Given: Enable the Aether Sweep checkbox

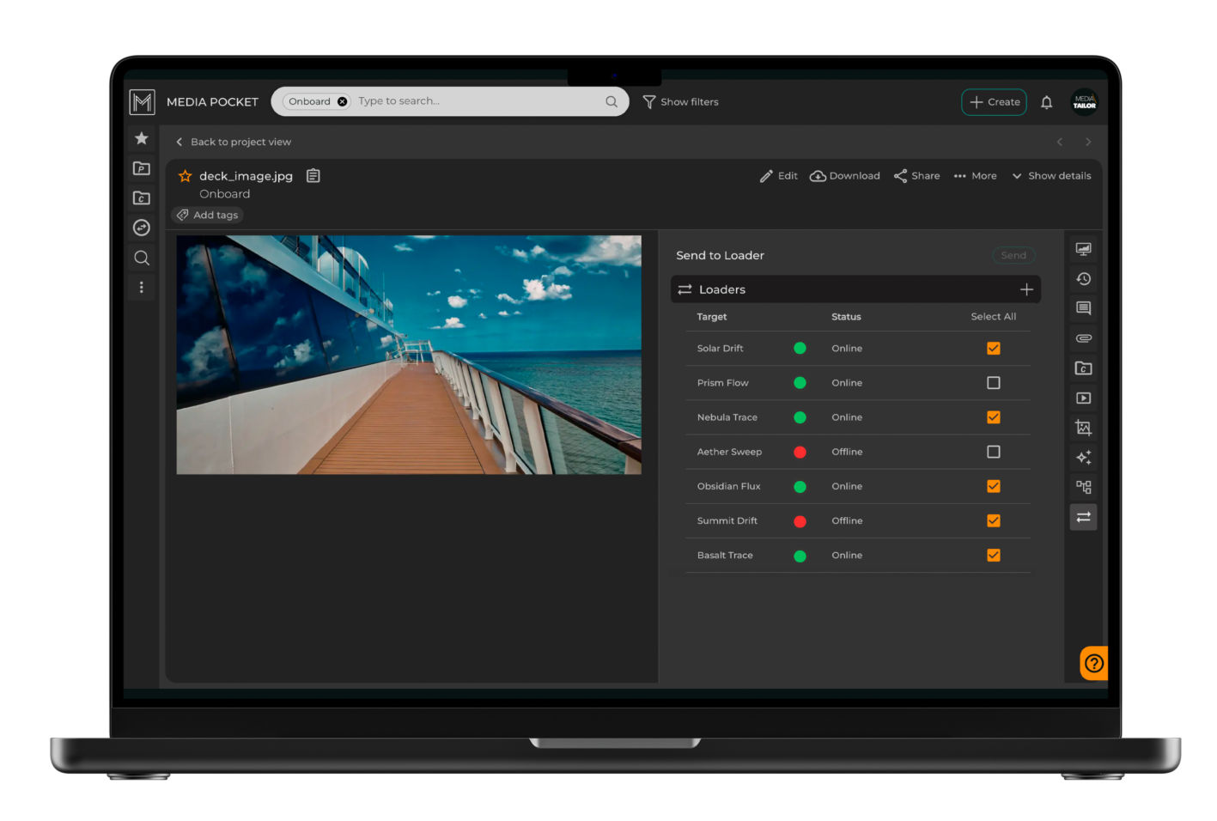Looking at the screenshot, I should point(994,451).
